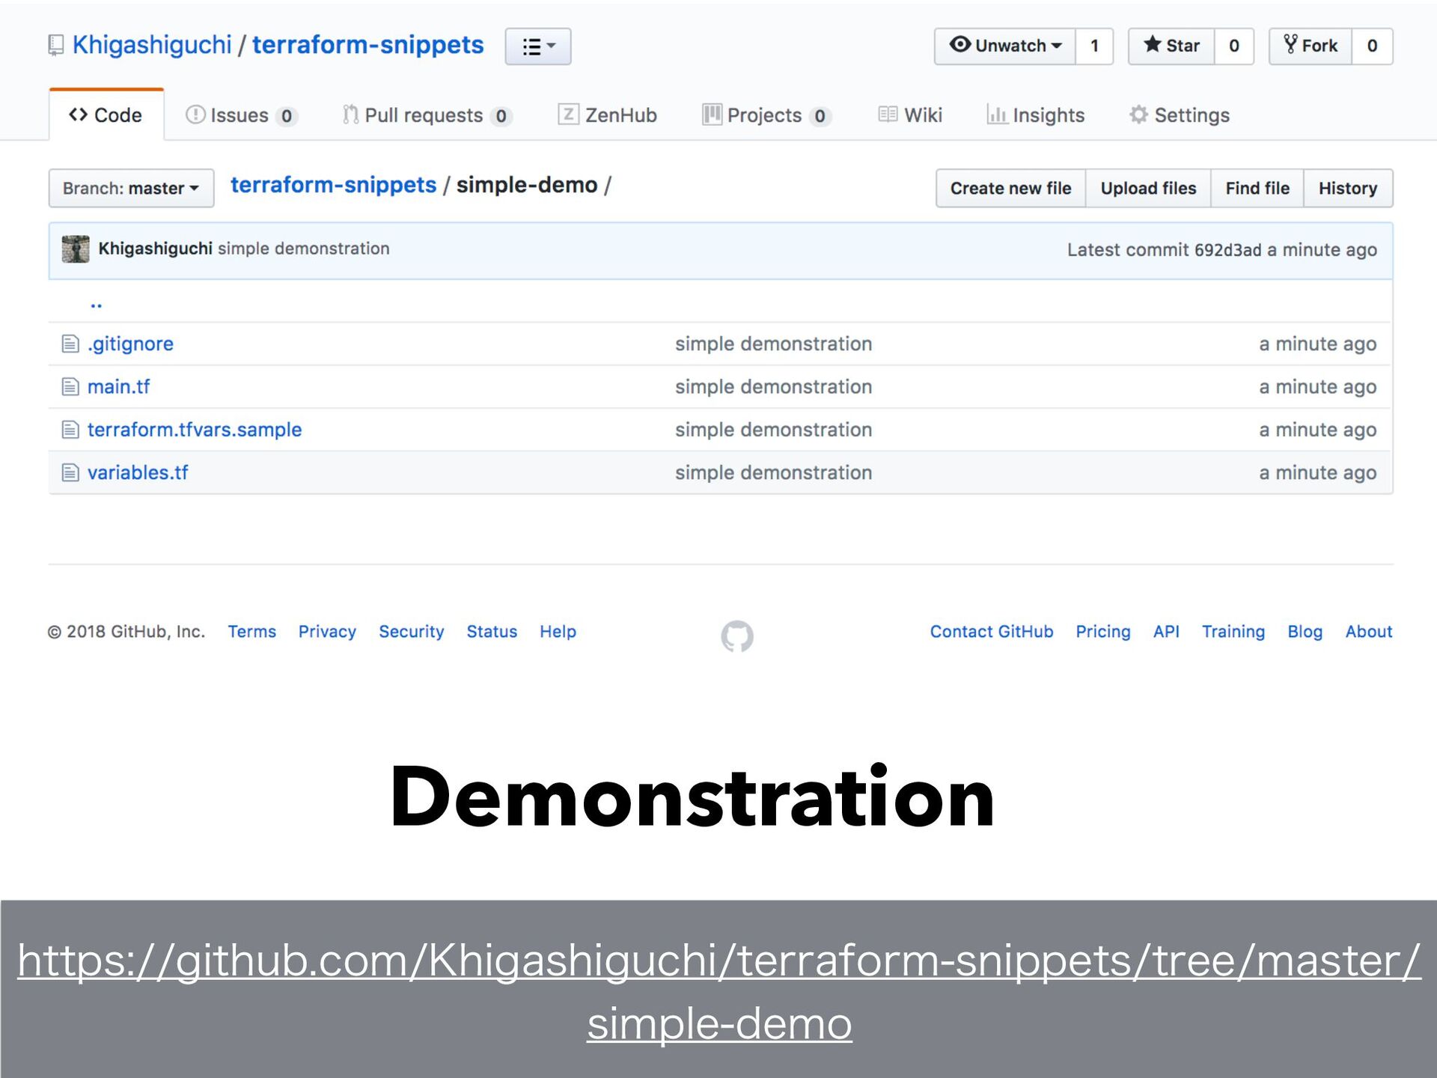The width and height of the screenshot is (1437, 1078).
Task: Star the repository
Action: 1171,46
